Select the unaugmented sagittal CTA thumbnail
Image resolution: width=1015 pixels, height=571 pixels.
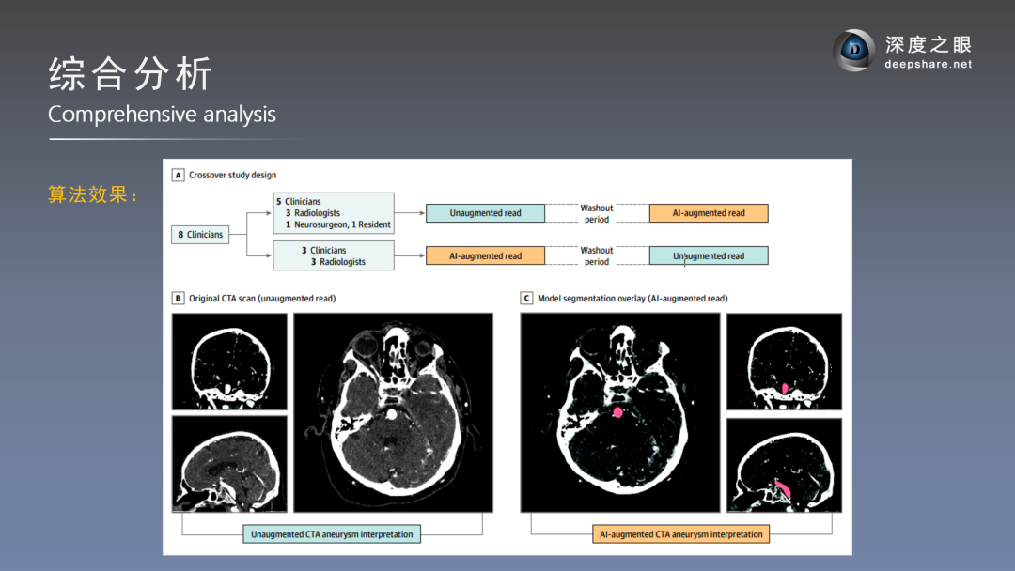pos(229,464)
